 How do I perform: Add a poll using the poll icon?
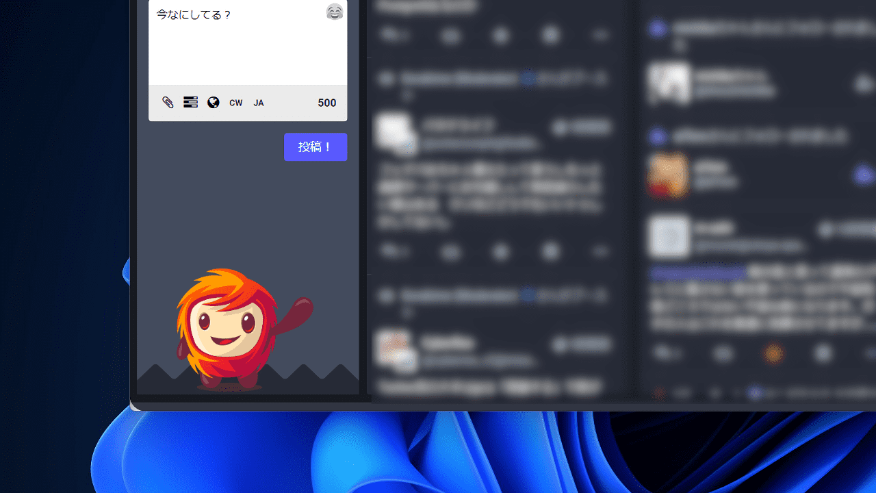191,103
